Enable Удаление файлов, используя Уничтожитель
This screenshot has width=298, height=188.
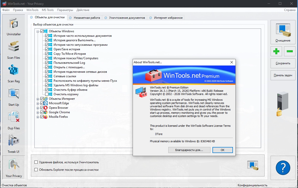tap(36, 162)
